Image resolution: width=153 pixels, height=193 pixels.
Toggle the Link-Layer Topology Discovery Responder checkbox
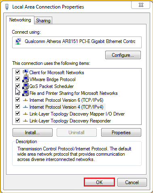tap(17, 120)
